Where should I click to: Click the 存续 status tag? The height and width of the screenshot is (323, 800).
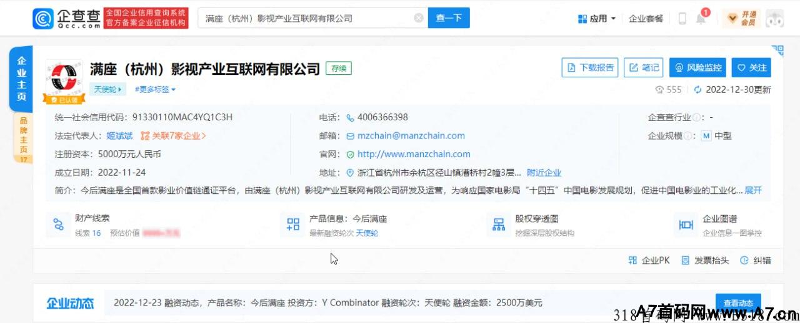338,69
